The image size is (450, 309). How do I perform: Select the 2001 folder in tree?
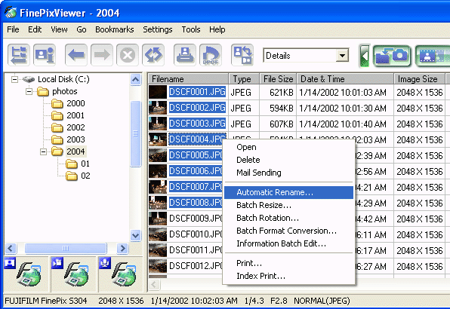click(68, 115)
